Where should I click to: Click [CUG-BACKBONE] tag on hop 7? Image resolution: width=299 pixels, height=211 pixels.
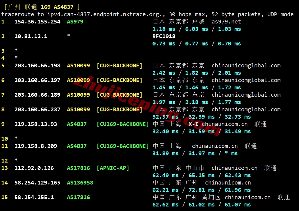click(x=120, y=95)
